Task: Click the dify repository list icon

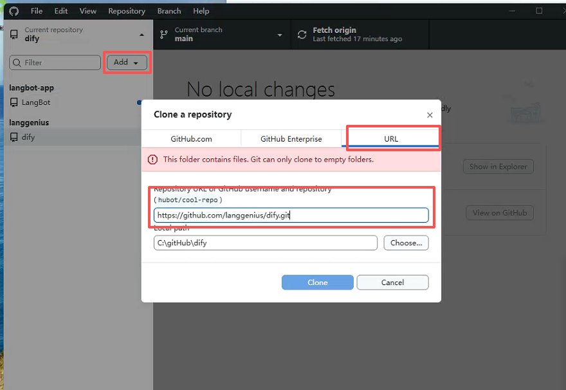Action: [14, 137]
